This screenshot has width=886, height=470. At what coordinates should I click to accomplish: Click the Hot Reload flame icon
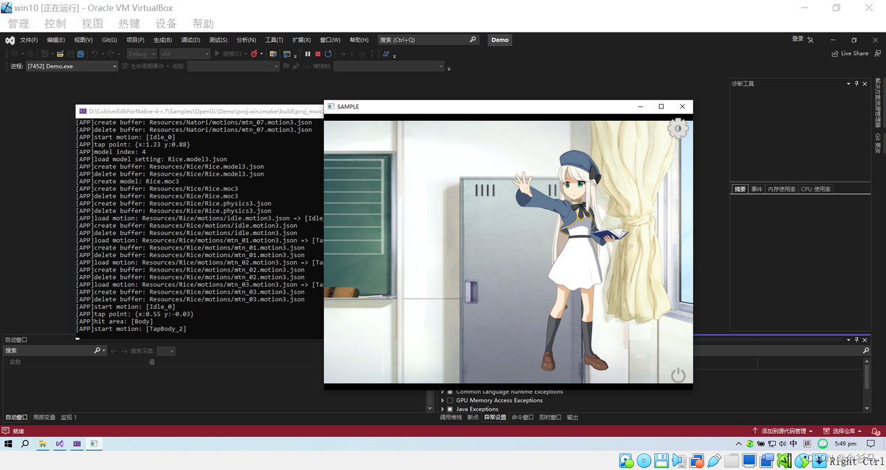[254, 54]
